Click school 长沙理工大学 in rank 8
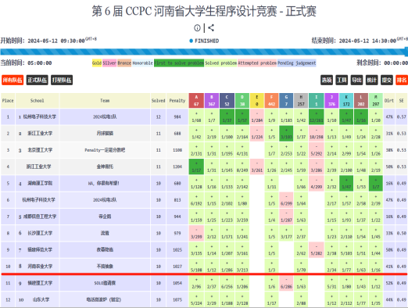Viewport: 408px width, 308px height. (40, 233)
